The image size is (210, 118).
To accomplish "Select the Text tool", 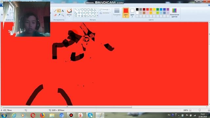I will click(x=63, y=11).
